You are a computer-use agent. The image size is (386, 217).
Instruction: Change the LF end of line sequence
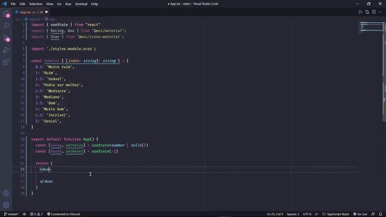pyautogui.click(x=317, y=214)
